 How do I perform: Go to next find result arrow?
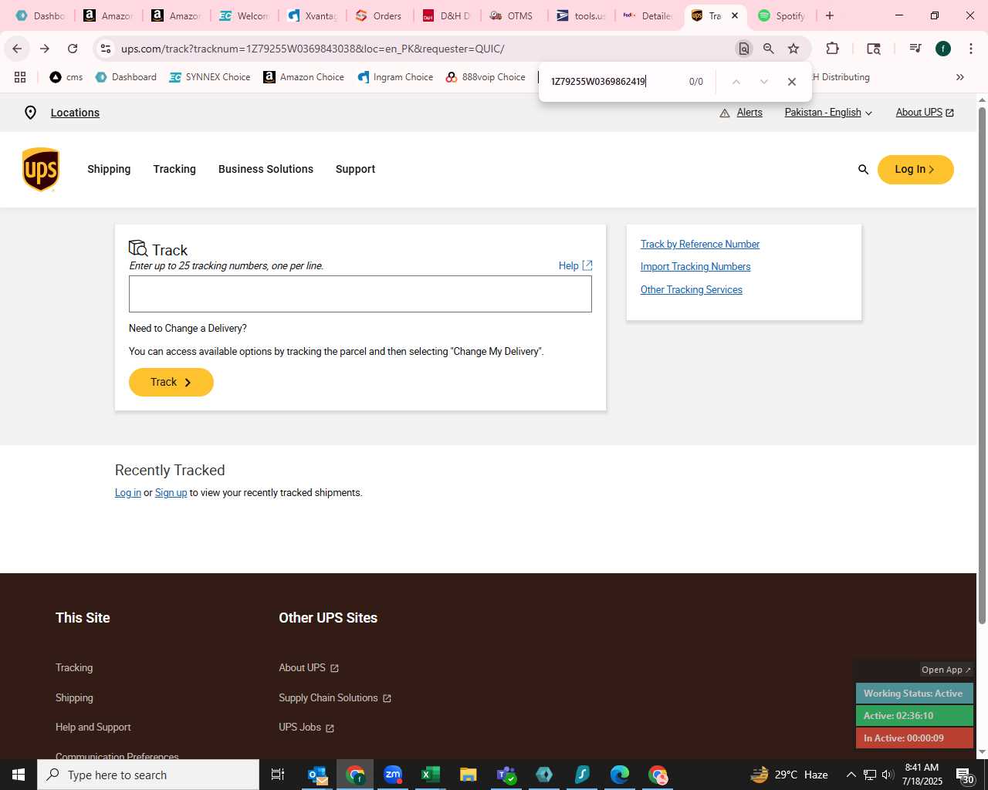[763, 82]
